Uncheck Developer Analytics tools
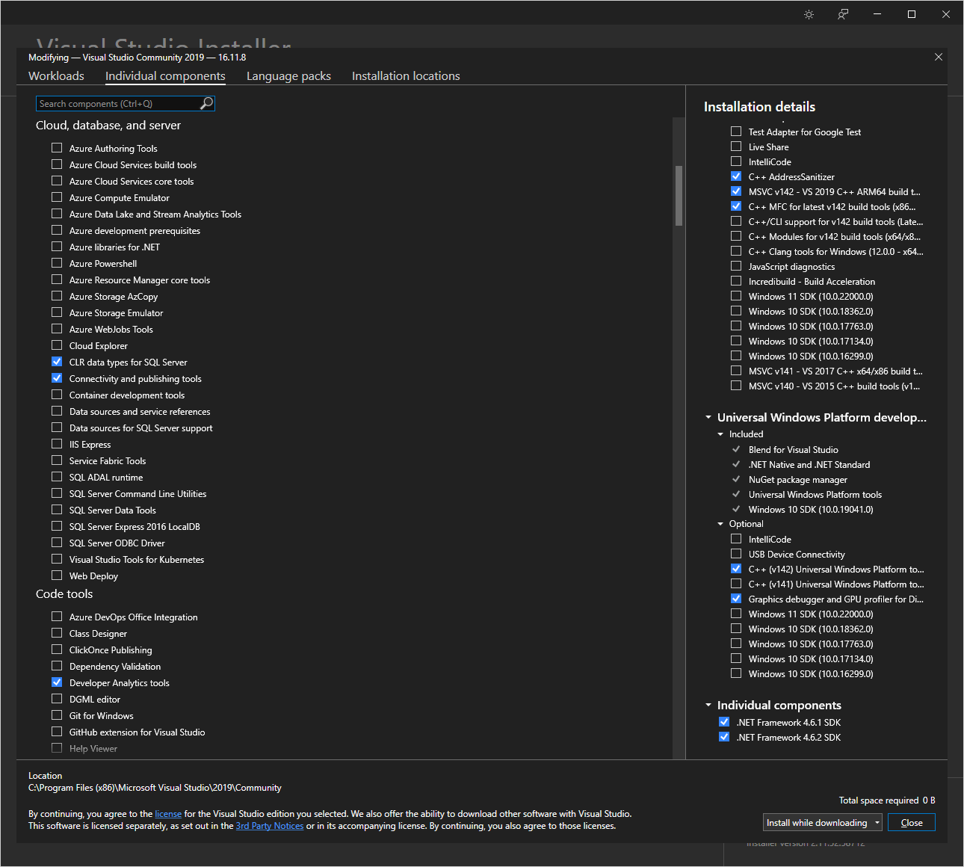Image resolution: width=964 pixels, height=867 pixels. [x=57, y=682]
